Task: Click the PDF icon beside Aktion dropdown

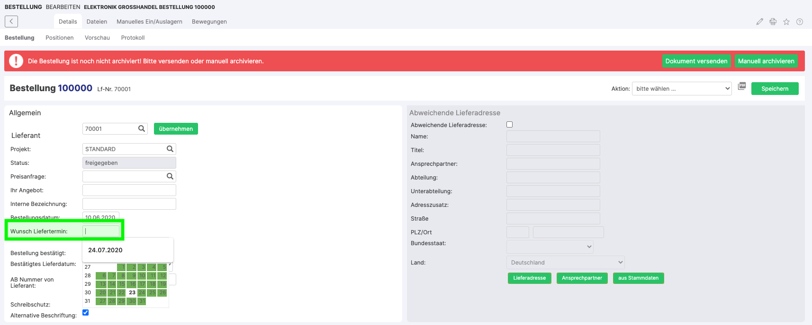Action: click(x=742, y=86)
